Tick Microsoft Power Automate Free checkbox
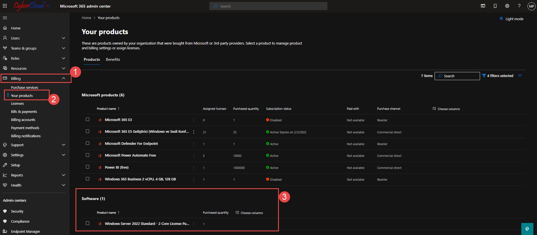The width and height of the screenshot is (537, 235). click(88, 155)
